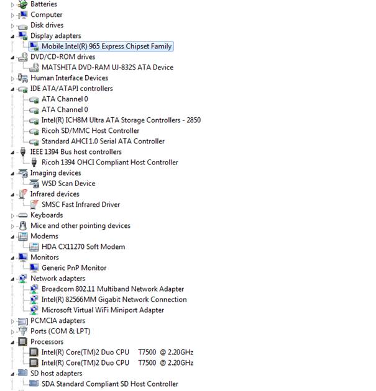
Task: Click the Ricoh 1394 OHCI controller icon
Action: tap(34, 163)
